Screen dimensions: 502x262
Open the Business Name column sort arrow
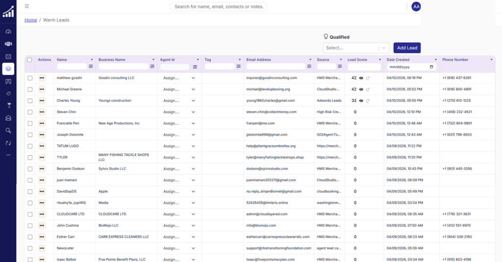[153, 60]
